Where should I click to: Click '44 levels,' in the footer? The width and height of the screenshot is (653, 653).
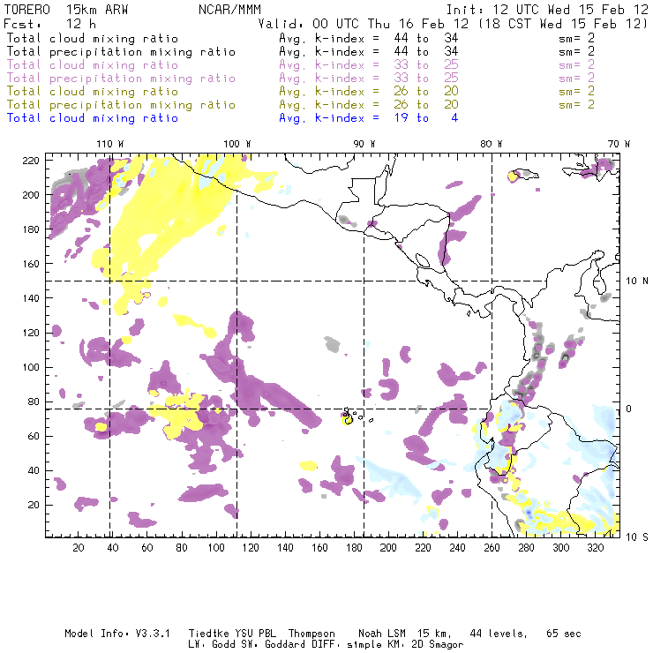coord(499,634)
